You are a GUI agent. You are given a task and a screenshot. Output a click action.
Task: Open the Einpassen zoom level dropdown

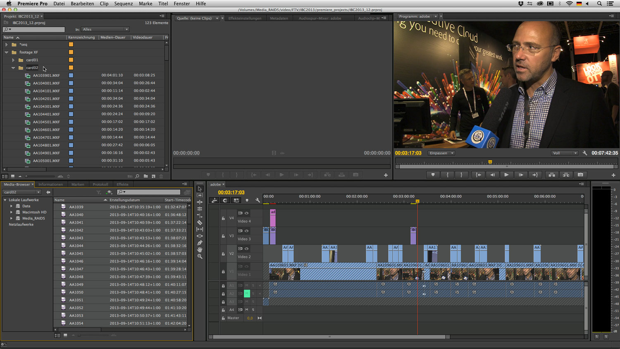coord(441,153)
